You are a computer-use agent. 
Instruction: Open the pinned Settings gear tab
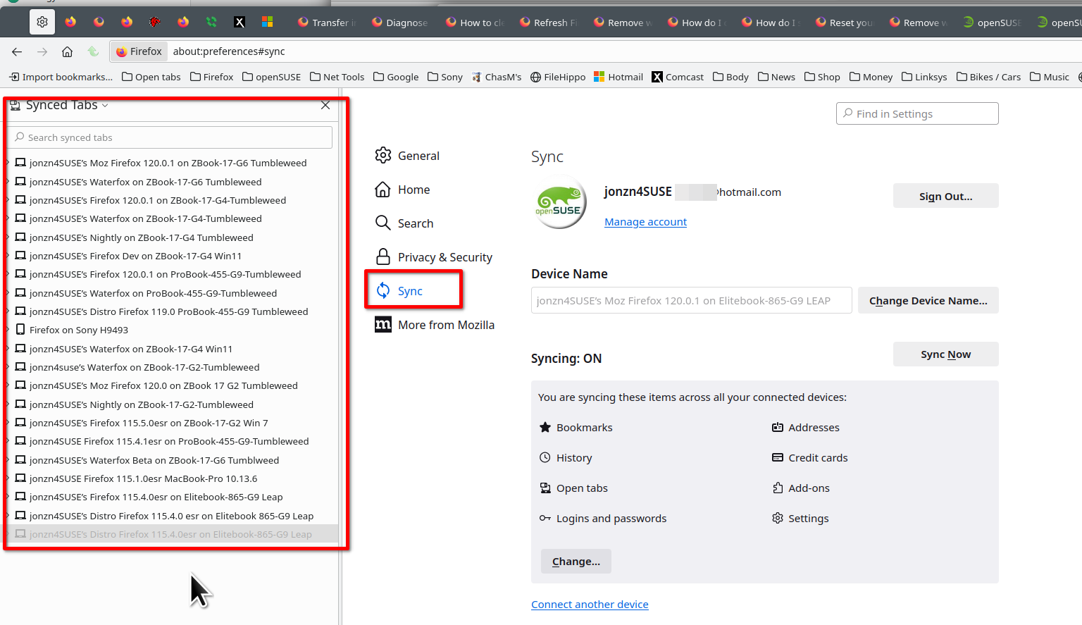[42, 22]
